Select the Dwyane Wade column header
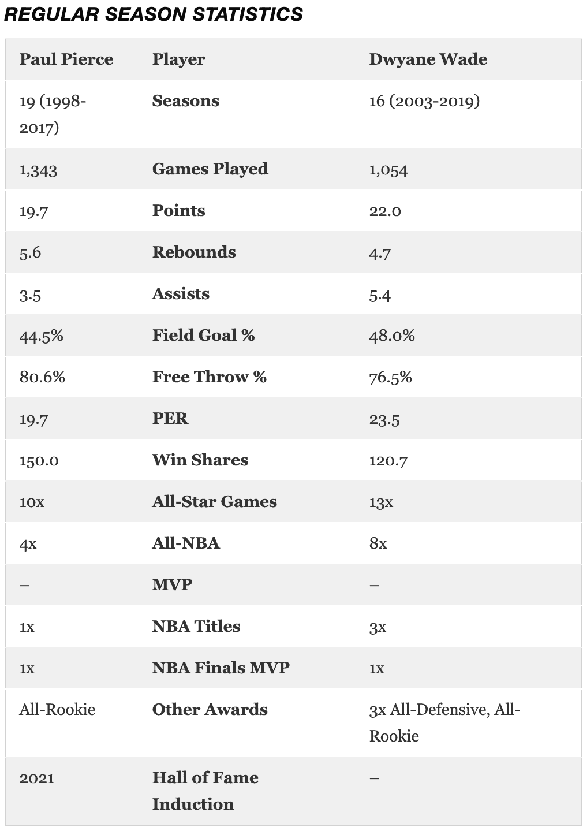 pos(428,59)
